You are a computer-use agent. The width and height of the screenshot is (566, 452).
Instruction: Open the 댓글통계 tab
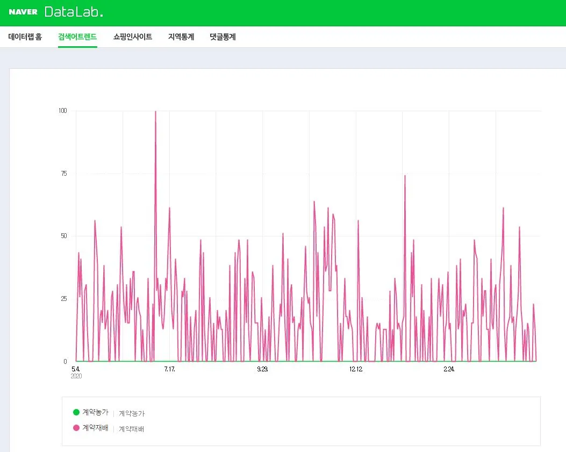point(223,37)
